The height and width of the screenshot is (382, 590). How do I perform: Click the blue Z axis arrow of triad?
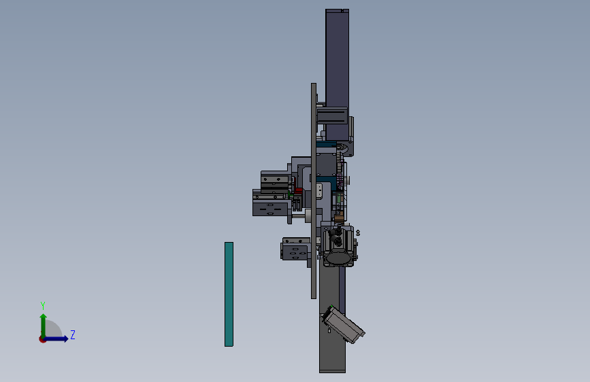pyautogui.click(x=56, y=338)
